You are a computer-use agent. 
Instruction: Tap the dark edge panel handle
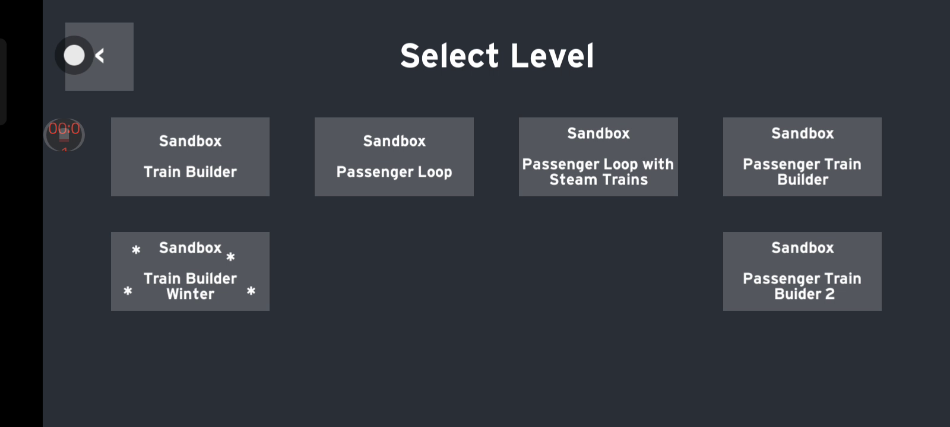coord(3,82)
